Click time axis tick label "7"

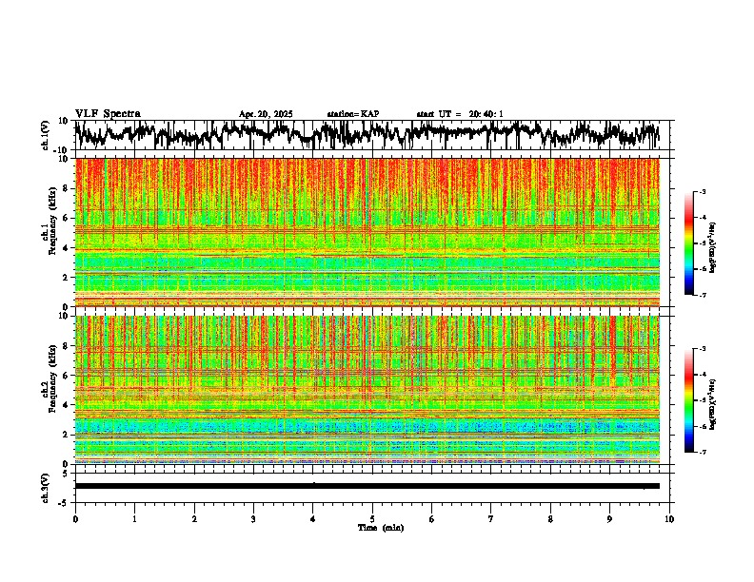pos(491,519)
